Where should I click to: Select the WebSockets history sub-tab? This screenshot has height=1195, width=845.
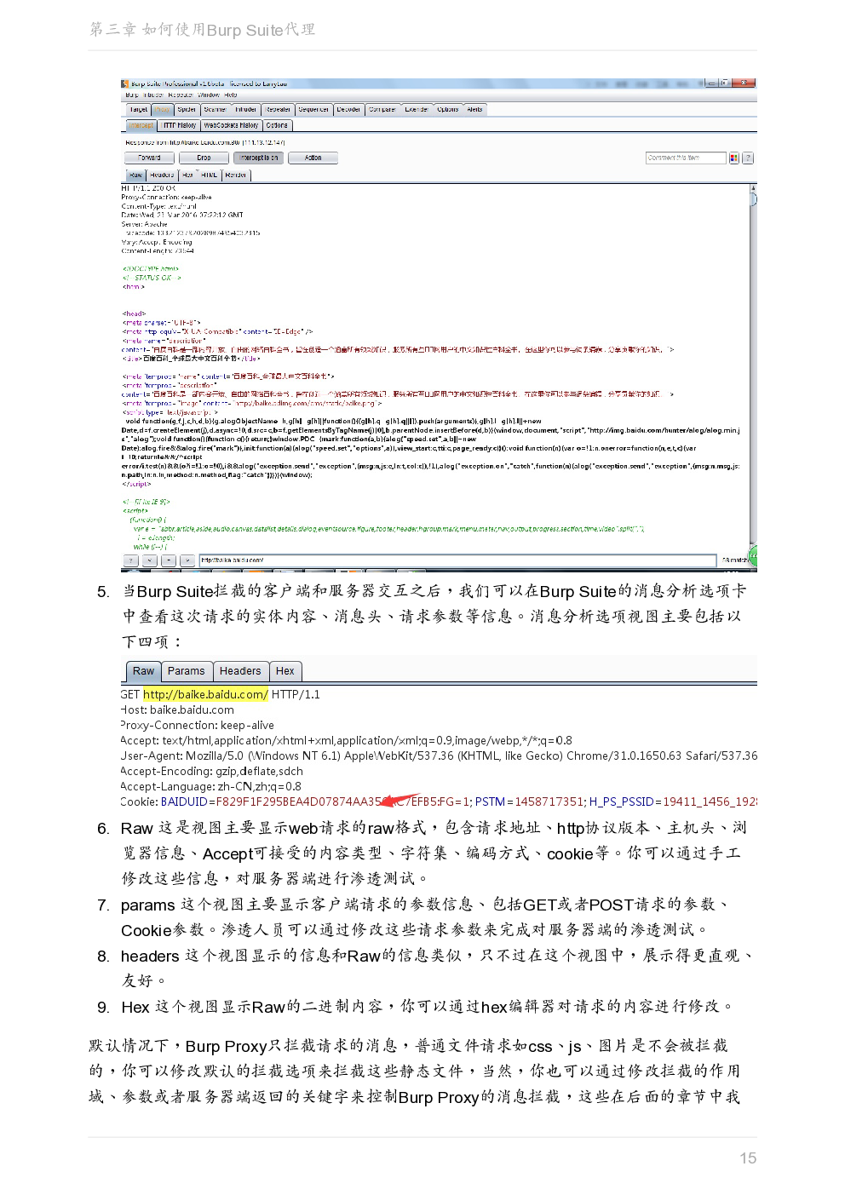pyautogui.click(x=231, y=125)
